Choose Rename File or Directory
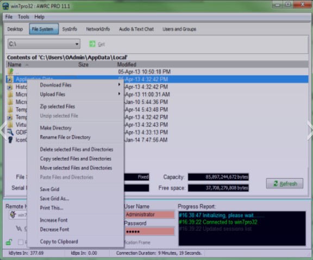 click(x=65, y=137)
